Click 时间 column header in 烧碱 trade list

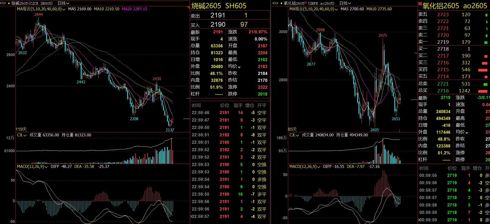[196, 105]
